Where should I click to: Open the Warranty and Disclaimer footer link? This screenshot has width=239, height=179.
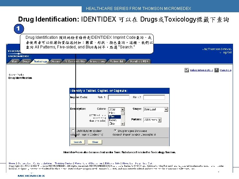pyautogui.click(x=89, y=163)
